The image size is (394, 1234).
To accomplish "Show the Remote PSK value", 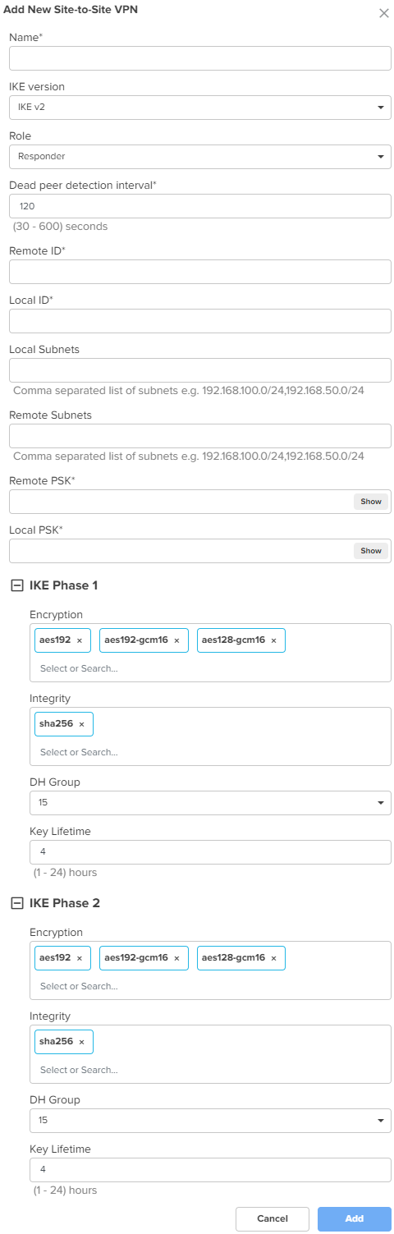I will (371, 502).
